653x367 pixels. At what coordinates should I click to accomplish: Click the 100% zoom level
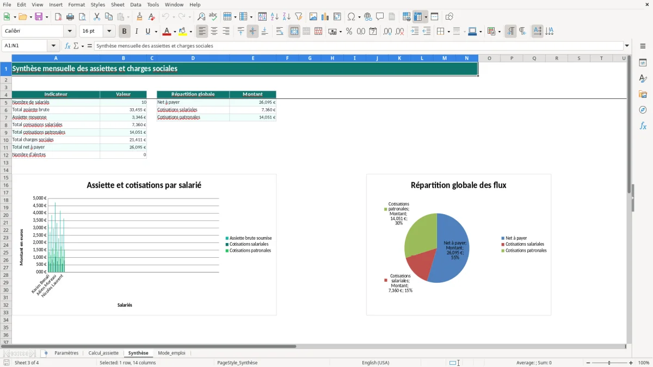[644, 363]
